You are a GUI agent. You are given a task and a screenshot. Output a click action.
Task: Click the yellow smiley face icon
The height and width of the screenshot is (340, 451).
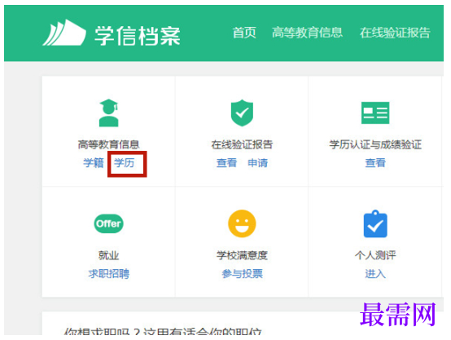pos(242,223)
